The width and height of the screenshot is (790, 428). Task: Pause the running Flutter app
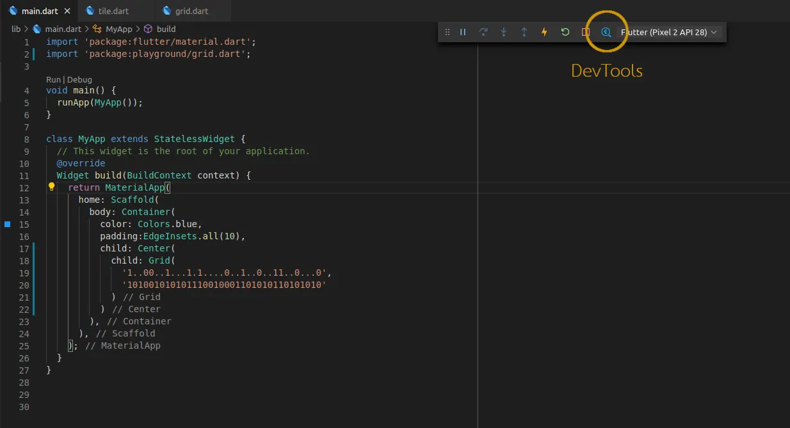463,31
